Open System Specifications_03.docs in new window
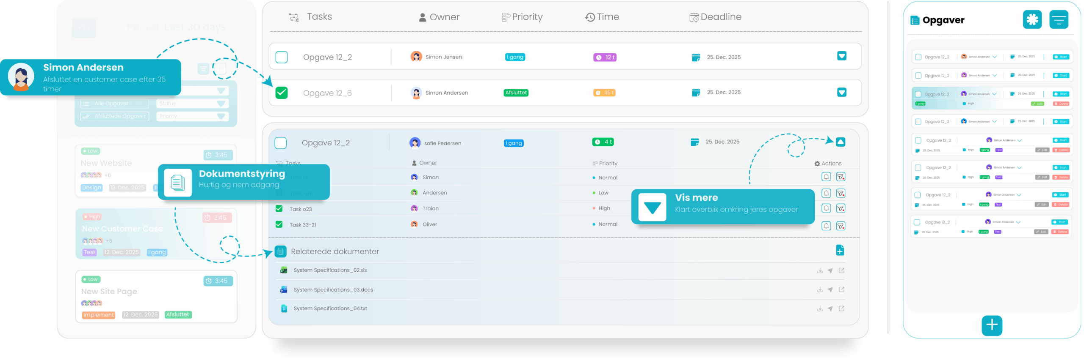 coord(841,289)
